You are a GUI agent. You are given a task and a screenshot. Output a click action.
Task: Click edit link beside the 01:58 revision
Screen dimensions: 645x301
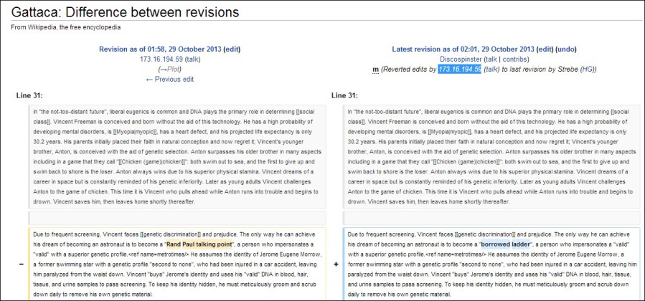coord(232,49)
